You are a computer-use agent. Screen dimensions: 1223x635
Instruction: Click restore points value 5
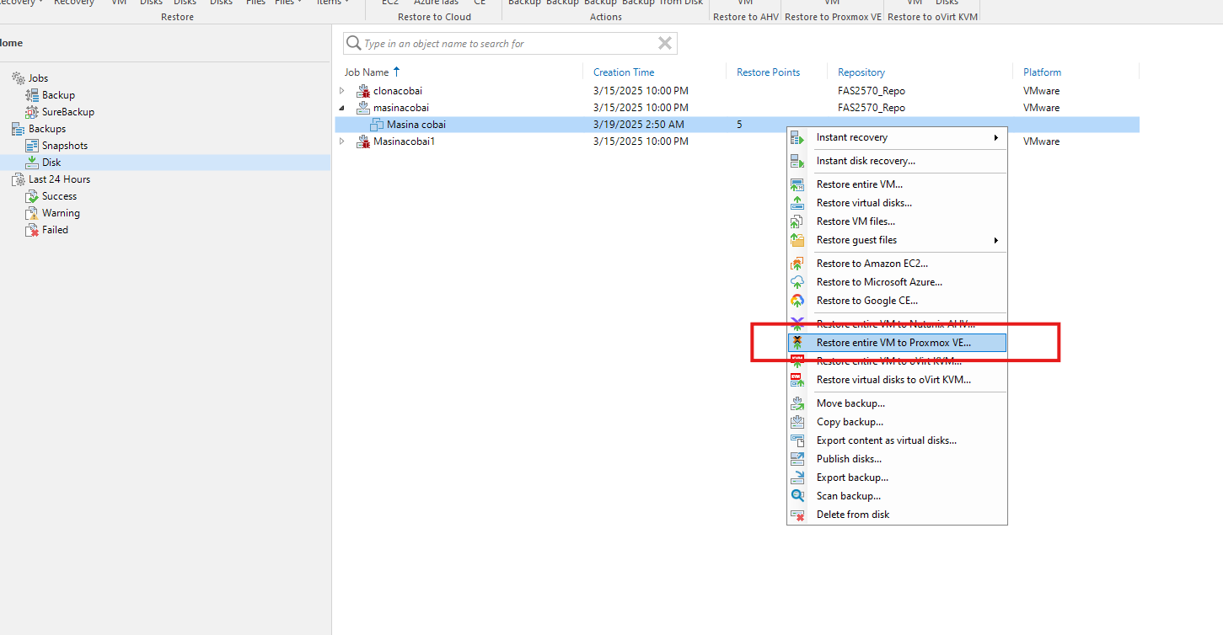point(739,125)
